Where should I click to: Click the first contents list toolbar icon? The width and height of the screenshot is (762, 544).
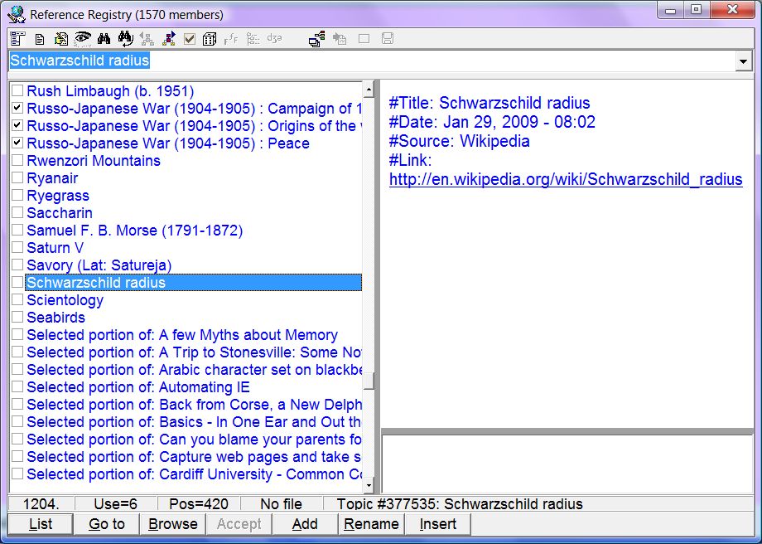[18, 39]
